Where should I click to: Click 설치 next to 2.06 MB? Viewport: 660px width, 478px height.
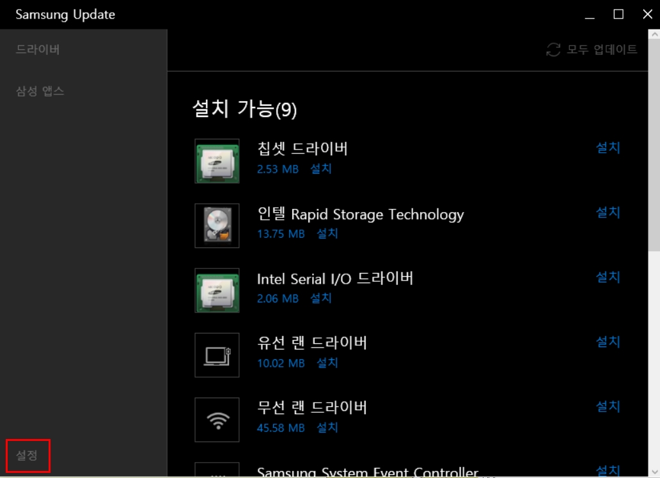tap(321, 298)
